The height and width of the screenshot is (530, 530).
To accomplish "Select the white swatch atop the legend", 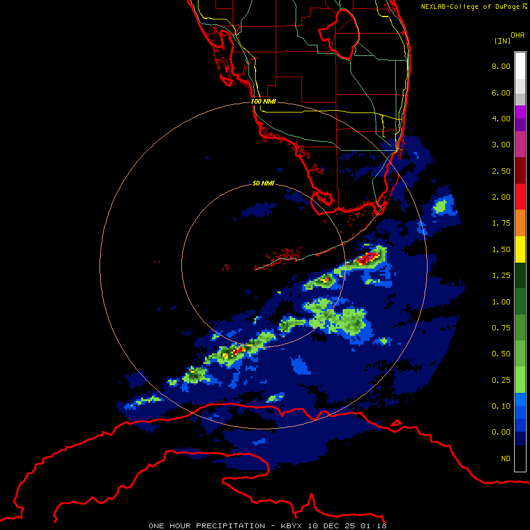I will pyautogui.click(x=520, y=66).
